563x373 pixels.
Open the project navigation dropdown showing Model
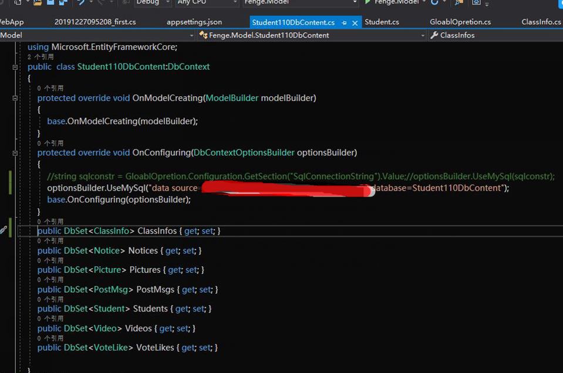click(x=97, y=35)
